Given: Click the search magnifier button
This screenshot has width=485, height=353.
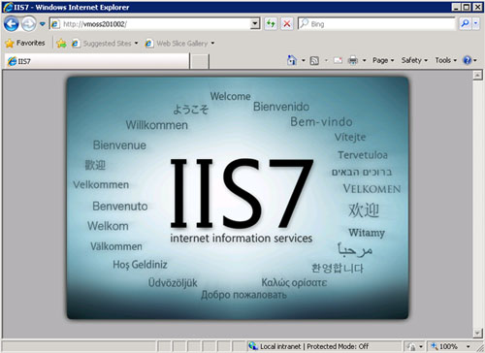Looking at the screenshot, I should (x=465, y=23).
